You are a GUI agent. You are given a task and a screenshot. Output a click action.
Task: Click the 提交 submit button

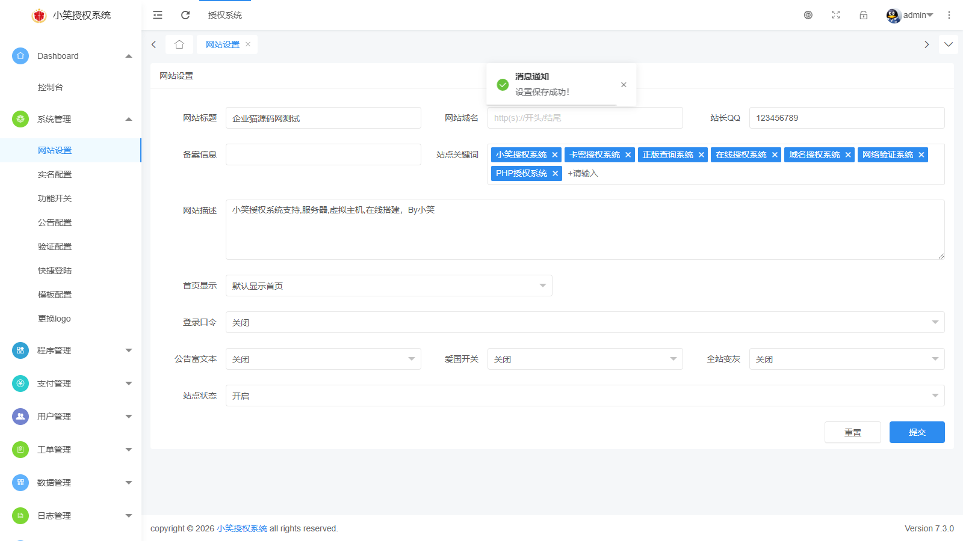point(917,432)
